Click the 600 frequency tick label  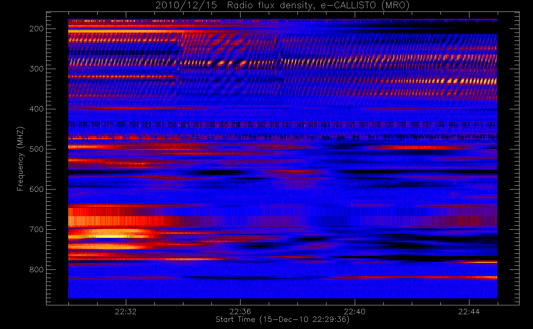(36, 190)
